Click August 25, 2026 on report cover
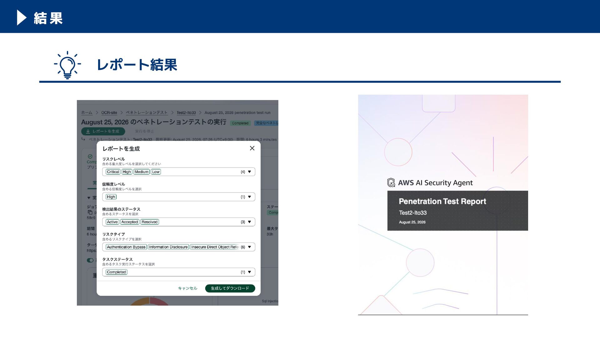Viewport: 600px width, 337px height. tap(412, 222)
